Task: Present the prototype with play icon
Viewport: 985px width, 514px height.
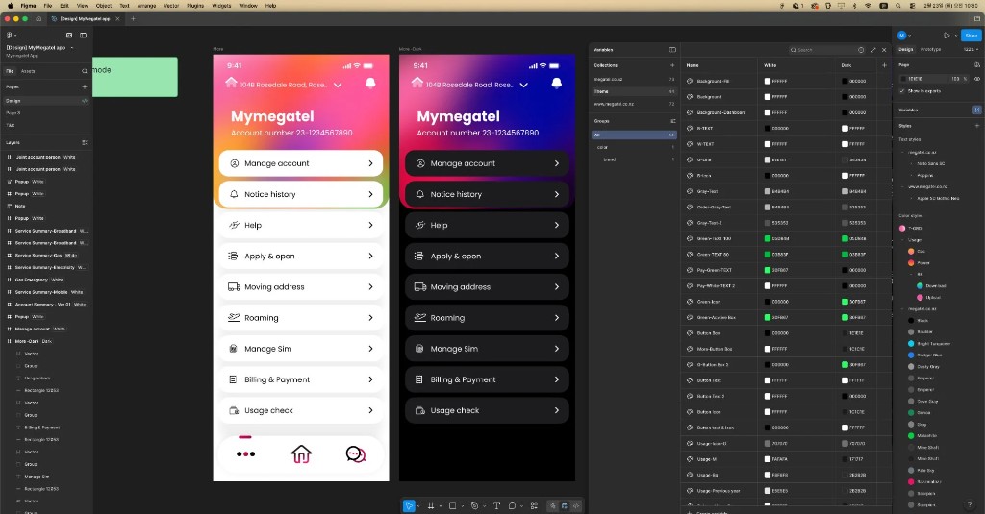Action: click(947, 36)
